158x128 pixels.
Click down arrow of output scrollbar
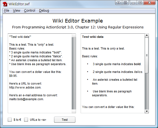(x=147, y=111)
